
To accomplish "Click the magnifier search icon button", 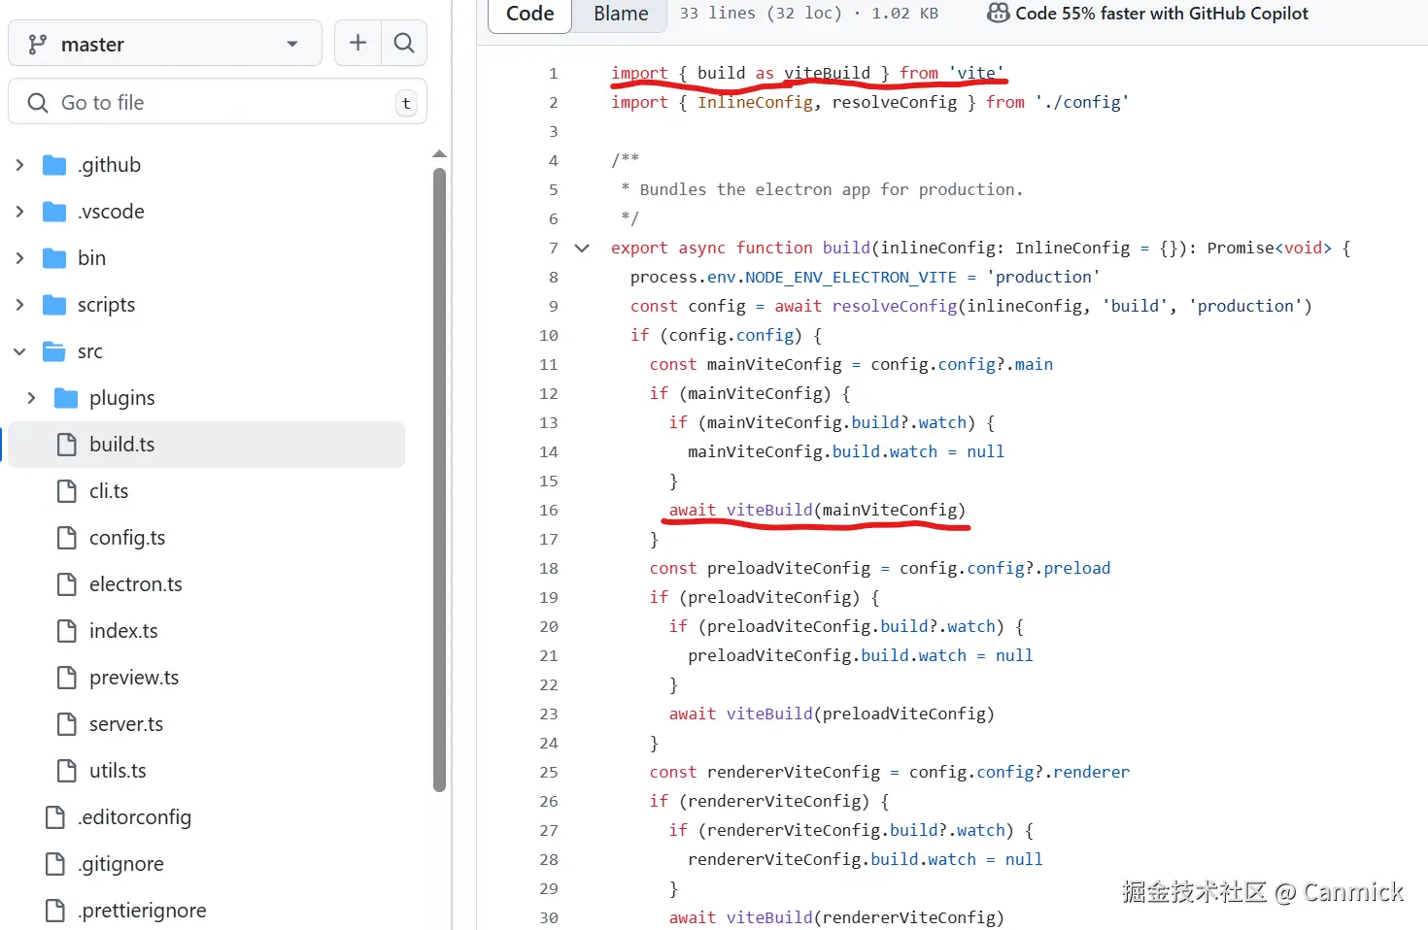I will [404, 44].
